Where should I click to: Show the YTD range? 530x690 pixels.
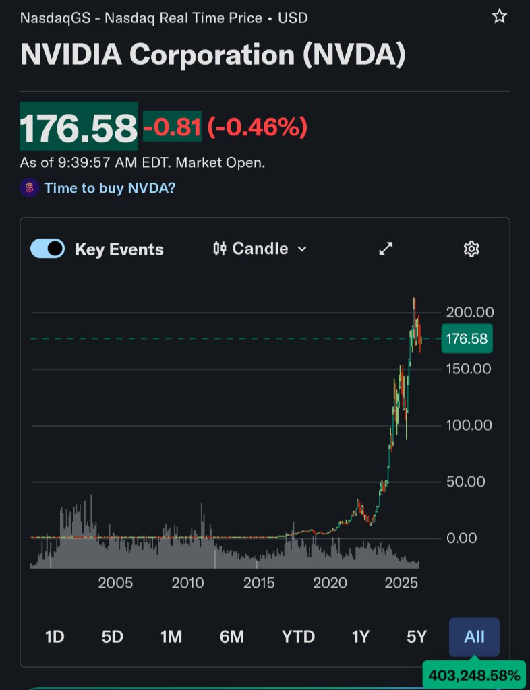[x=298, y=637]
